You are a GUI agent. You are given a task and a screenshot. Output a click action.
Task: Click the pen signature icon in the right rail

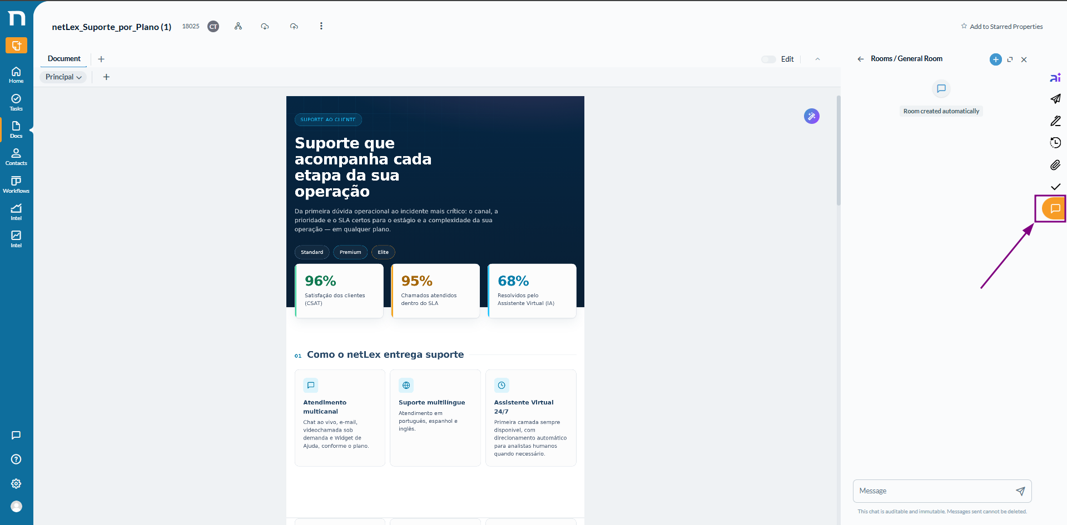(1055, 121)
